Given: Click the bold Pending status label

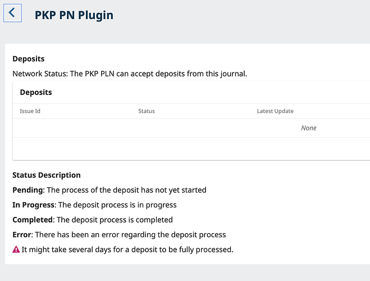Looking at the screenshot, I should (x=28, y=190).
